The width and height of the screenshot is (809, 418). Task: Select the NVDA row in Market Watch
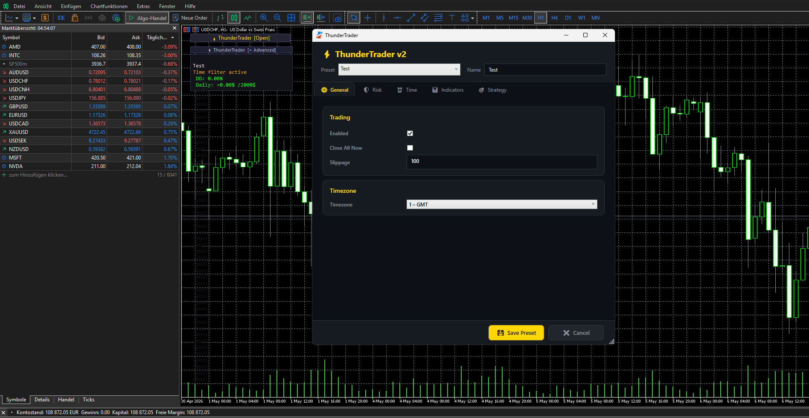(x=89, y=166)
